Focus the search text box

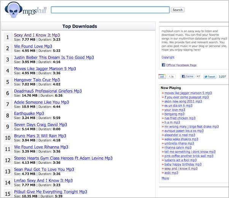pos(110,10)
